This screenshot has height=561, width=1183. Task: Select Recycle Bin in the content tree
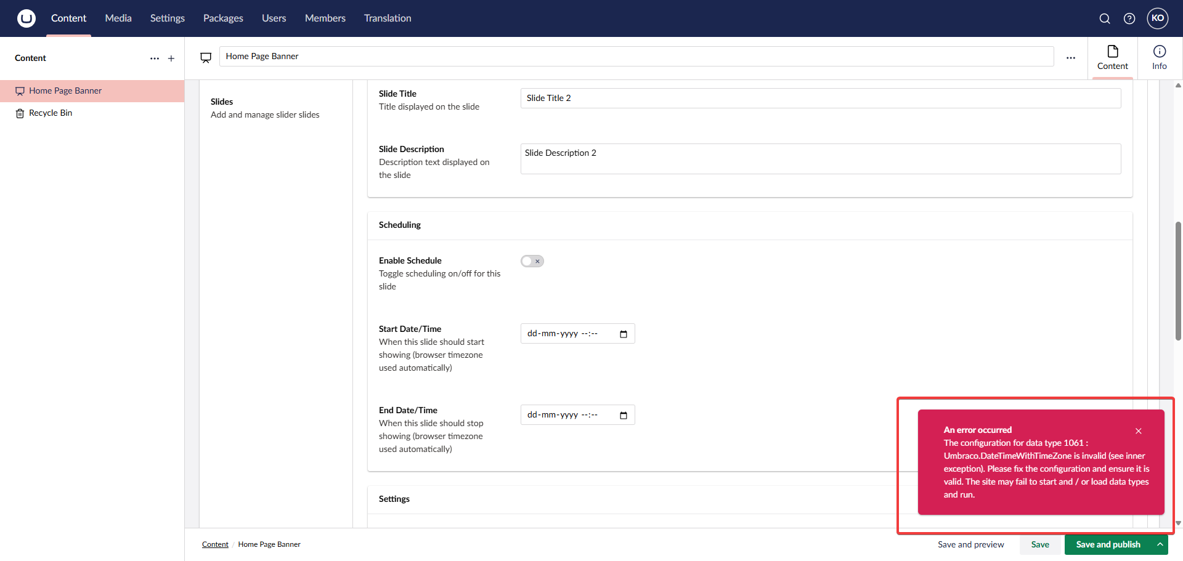coord(51,113)
